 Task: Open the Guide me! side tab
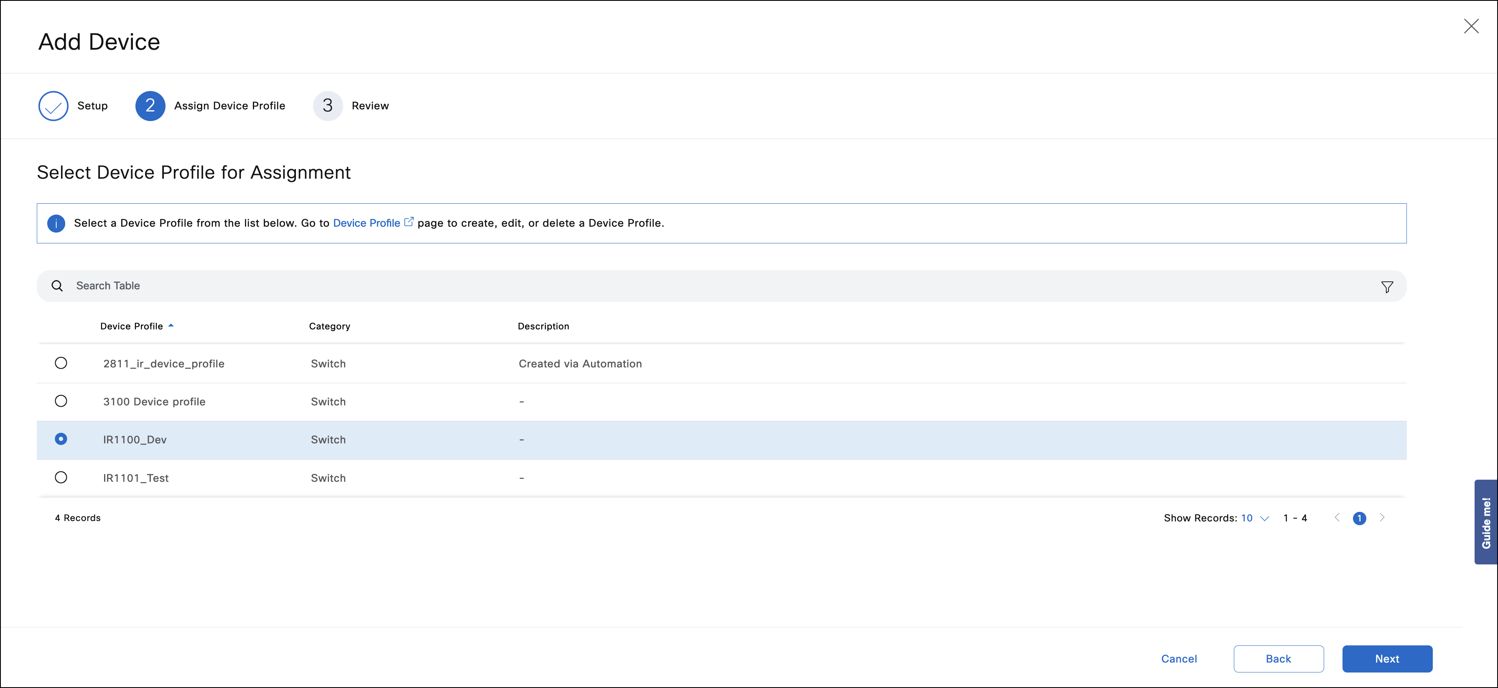click(1486, 521)
